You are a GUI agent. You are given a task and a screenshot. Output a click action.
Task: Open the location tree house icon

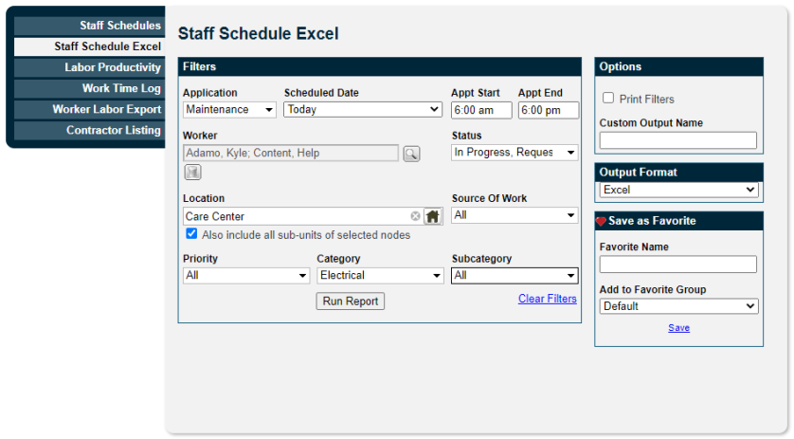coord(432,216)
